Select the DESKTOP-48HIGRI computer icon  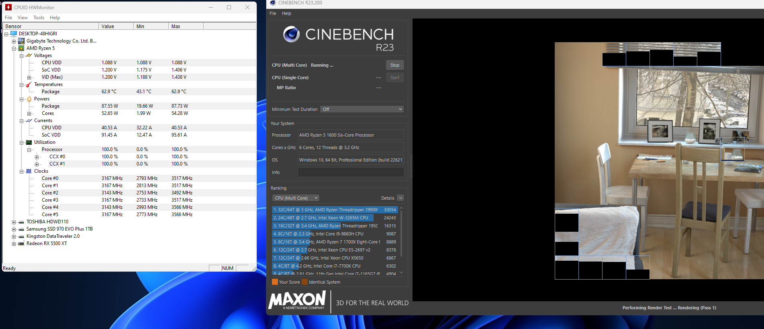[14, 34]
